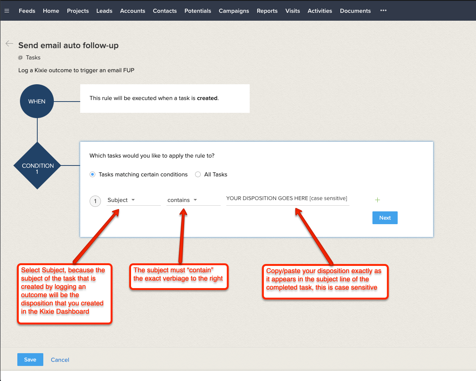Choose the 'All Tasks' radio option
The width and height of the screenshot is (476, 381).
tap(198, 175)
